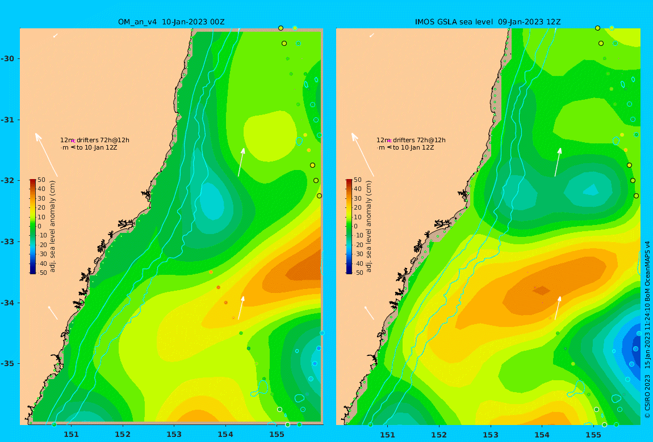The width and height of the screenshot is (653, 442).
Task: Click the left map's adj. sea level anomaly (cm) label
Action: (52, 227)
